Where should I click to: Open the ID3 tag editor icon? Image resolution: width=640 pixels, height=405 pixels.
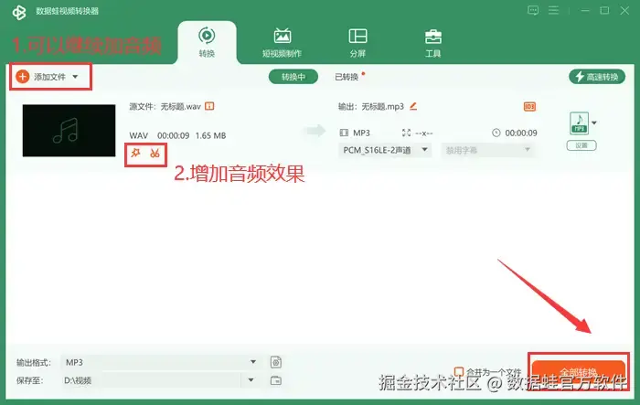tap(529, 107)
